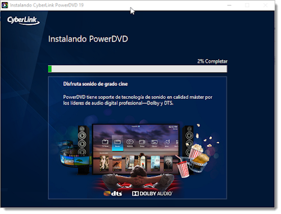281x214 pixels.
Task: Click the "Disfruta sonido de grado cine" headline
Action: click(x=96, y=84)
